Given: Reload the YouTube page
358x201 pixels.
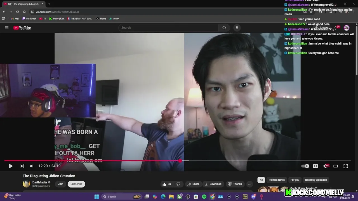Looking at the screenshot, I should point(17,12).
